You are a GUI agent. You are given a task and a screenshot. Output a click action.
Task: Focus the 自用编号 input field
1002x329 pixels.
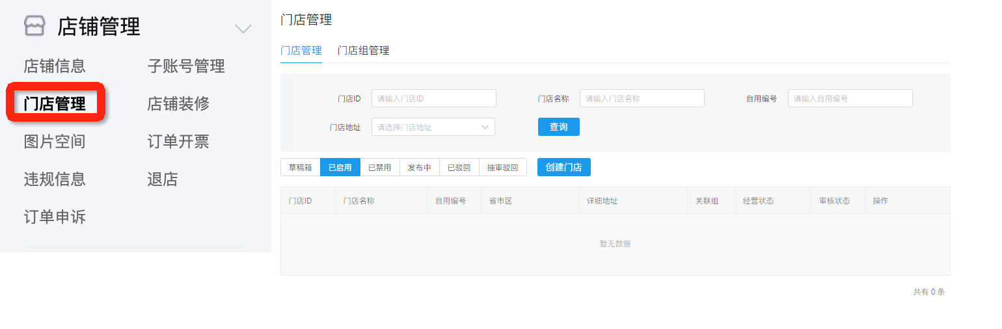(850, 98)
